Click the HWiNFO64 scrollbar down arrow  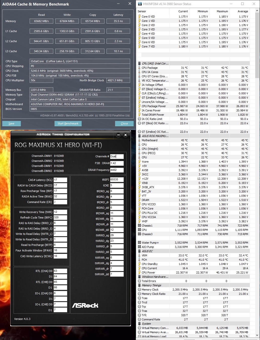(x=257, y=335)
